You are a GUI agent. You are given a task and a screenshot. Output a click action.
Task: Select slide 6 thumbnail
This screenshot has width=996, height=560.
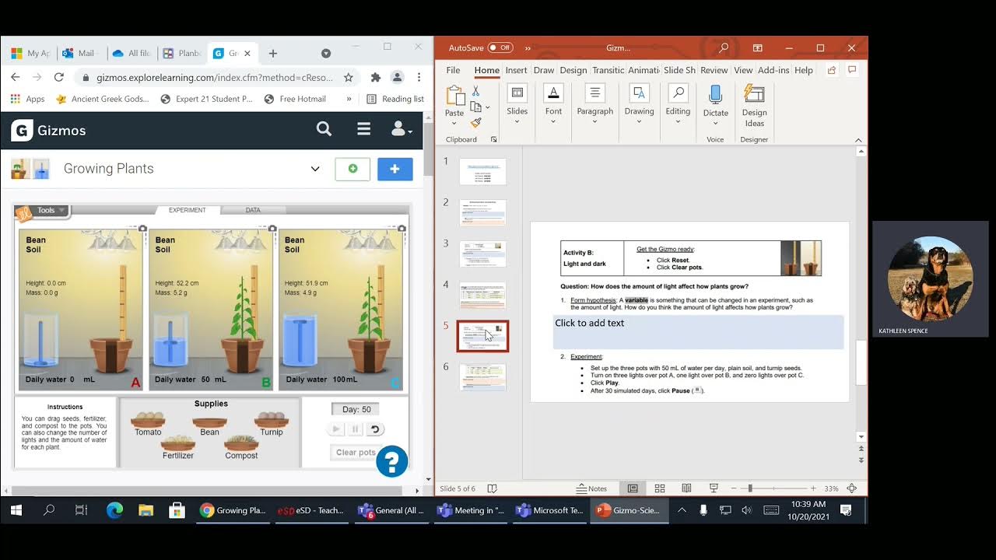[482, 377]
